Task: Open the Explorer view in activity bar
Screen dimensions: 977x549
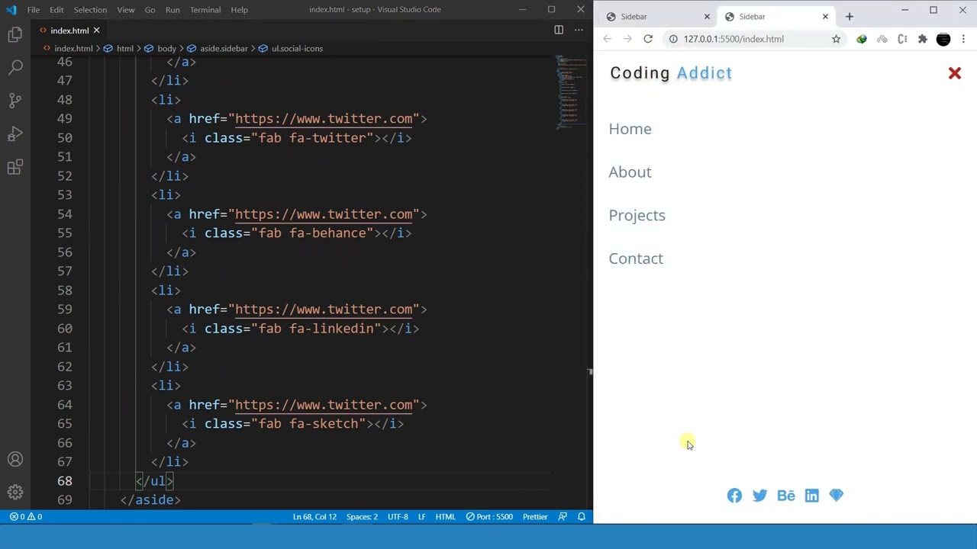Action: pyautogui.click(x=15, y=35)
